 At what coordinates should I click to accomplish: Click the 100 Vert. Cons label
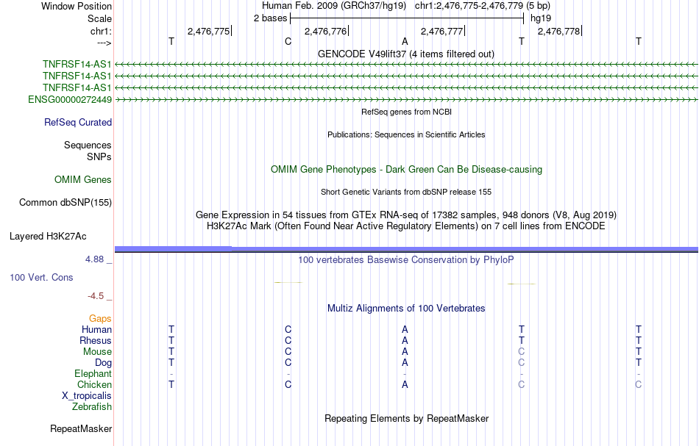[x=41, y=277]
